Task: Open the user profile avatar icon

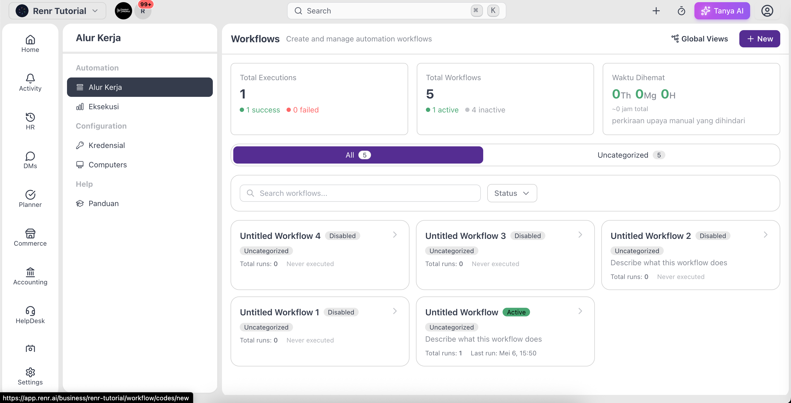Action: 767,11
